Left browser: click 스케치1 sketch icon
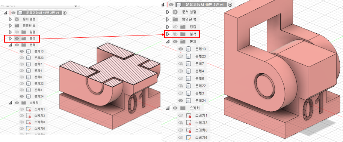The height and width of the screenshot is (142, 343). pyautogui.click(x=29, y=109)
